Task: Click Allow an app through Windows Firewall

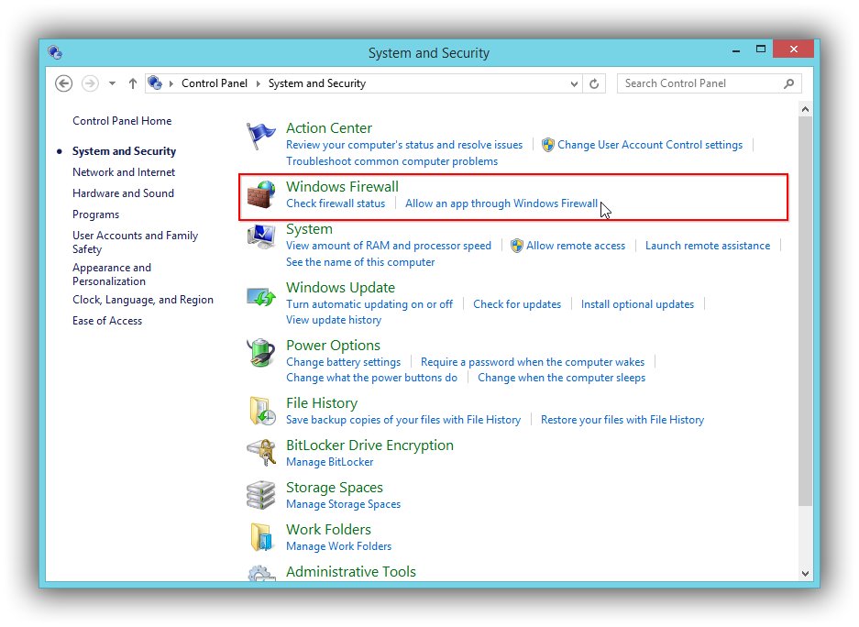Action: [x=501, y=203]
